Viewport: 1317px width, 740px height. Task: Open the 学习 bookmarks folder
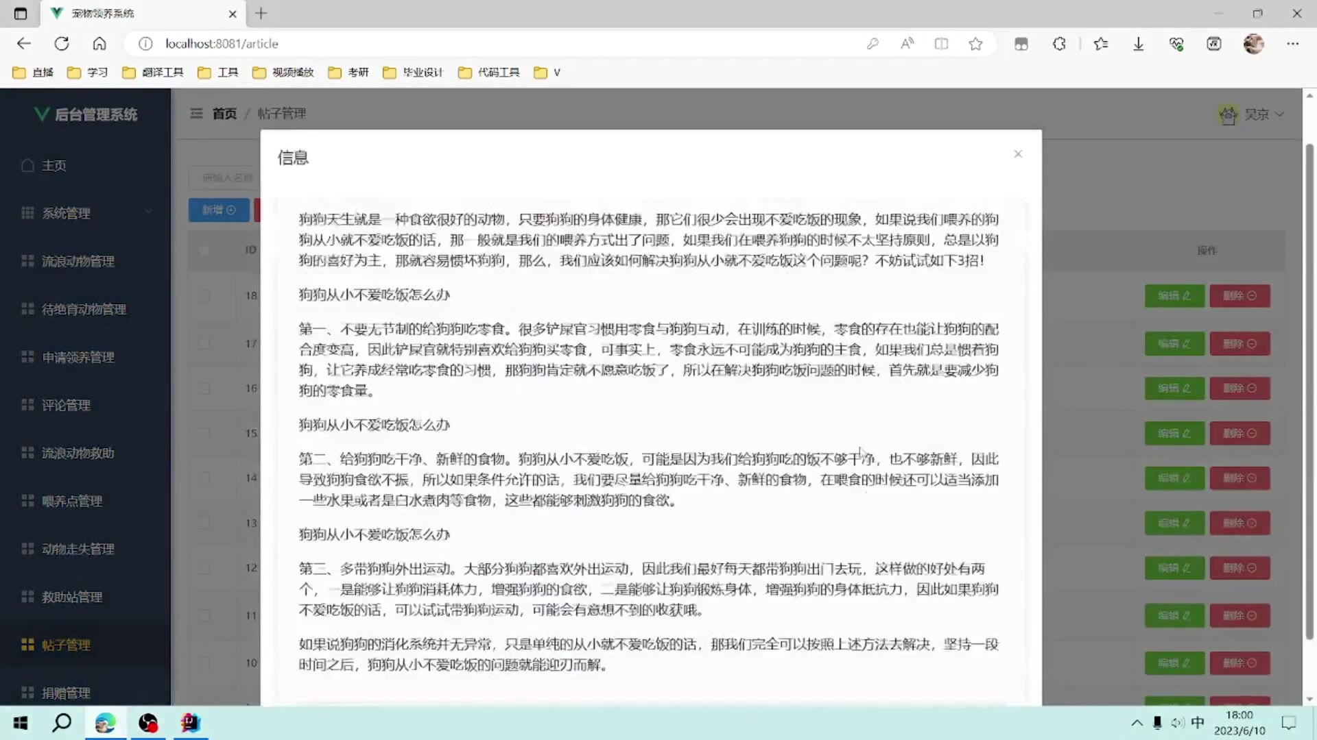click(x=87, y=73)
